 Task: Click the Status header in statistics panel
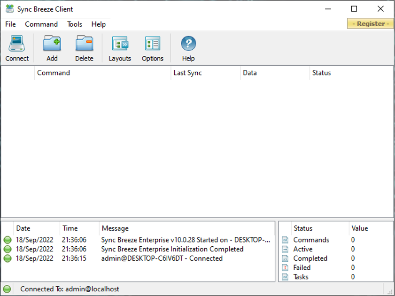(x=320, y=228)
